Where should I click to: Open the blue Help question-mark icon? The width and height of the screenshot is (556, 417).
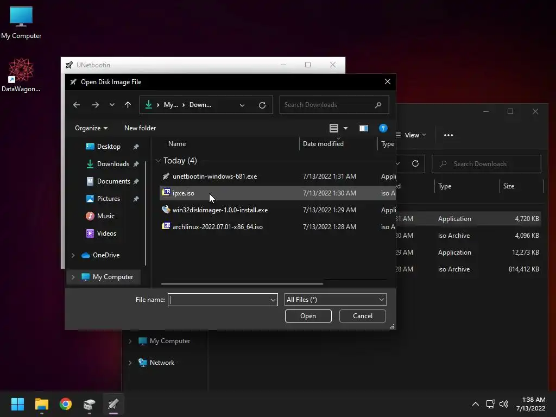pos(383,128)
